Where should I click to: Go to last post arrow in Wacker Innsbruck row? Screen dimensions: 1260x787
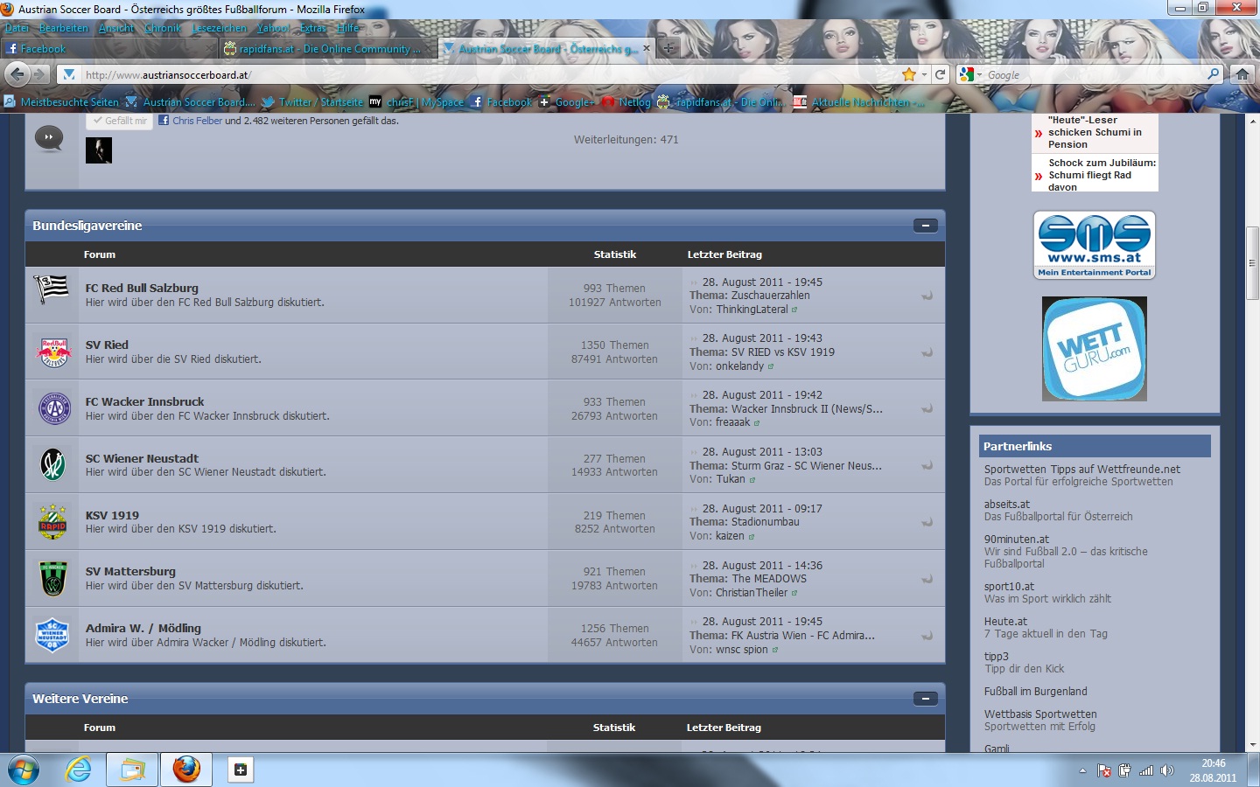pos(927,408)
